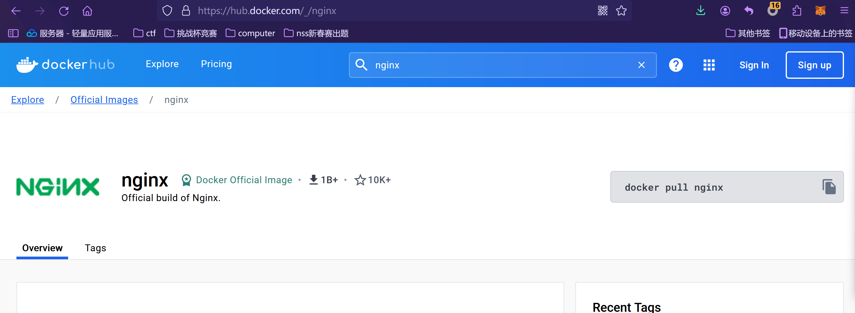Click the address bar URL

point(267,11)
